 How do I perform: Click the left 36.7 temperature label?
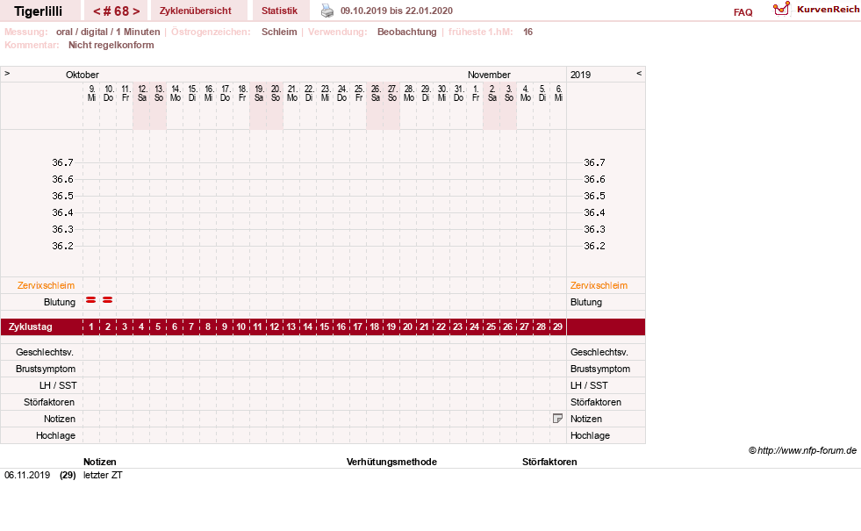click(62, 162)
